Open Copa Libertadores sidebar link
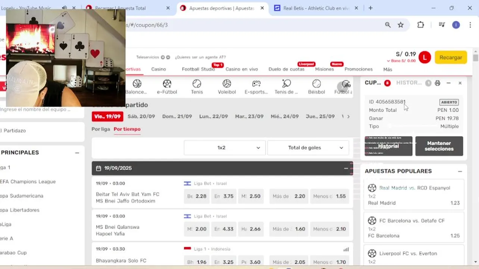This screenshot has height=269, width=479. (20, 210)
